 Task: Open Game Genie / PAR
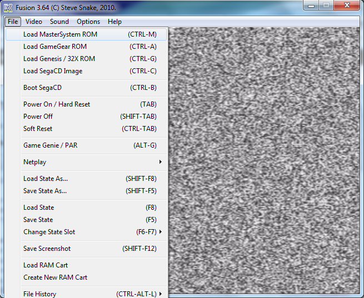click(x=86, y=145)
